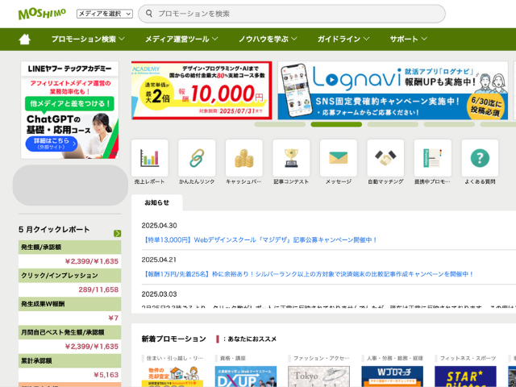Viewport: 516px width, 387px height.
Task: Open the 自動マッチング handshake icon
Action: pos(385,158)
